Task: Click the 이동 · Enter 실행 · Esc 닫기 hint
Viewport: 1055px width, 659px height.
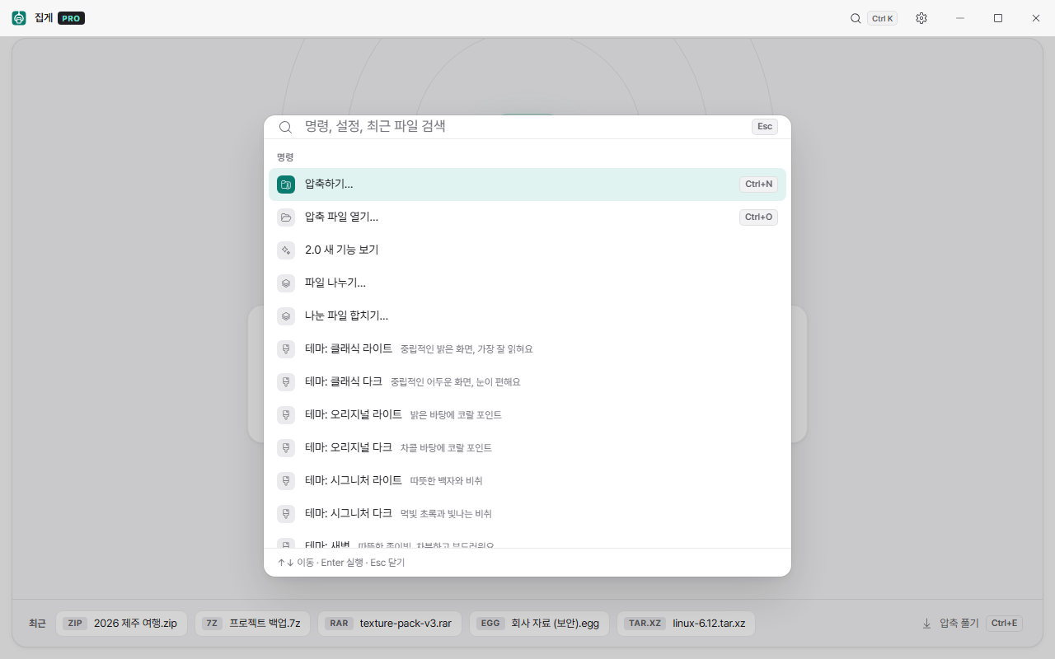Action: point(341,563)
